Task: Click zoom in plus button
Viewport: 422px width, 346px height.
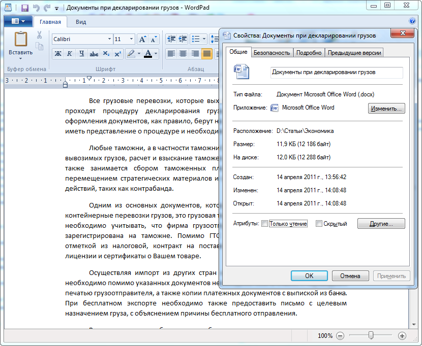Action: pos(402,336)
